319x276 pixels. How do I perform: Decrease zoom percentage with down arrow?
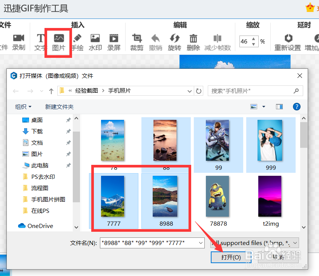253,44
